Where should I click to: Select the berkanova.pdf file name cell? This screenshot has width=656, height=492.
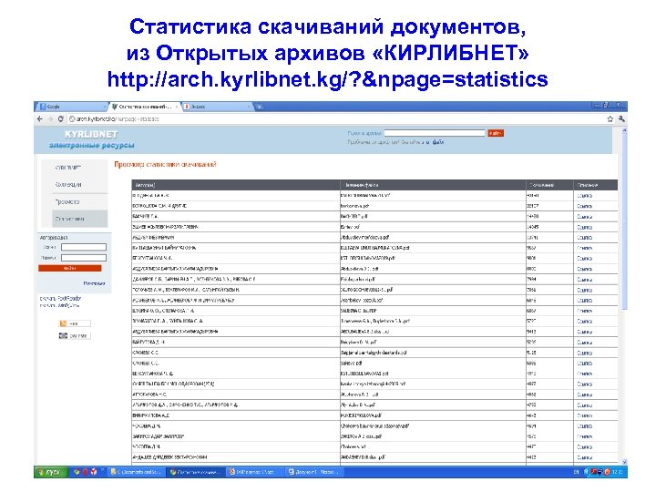tap(433, 206)
